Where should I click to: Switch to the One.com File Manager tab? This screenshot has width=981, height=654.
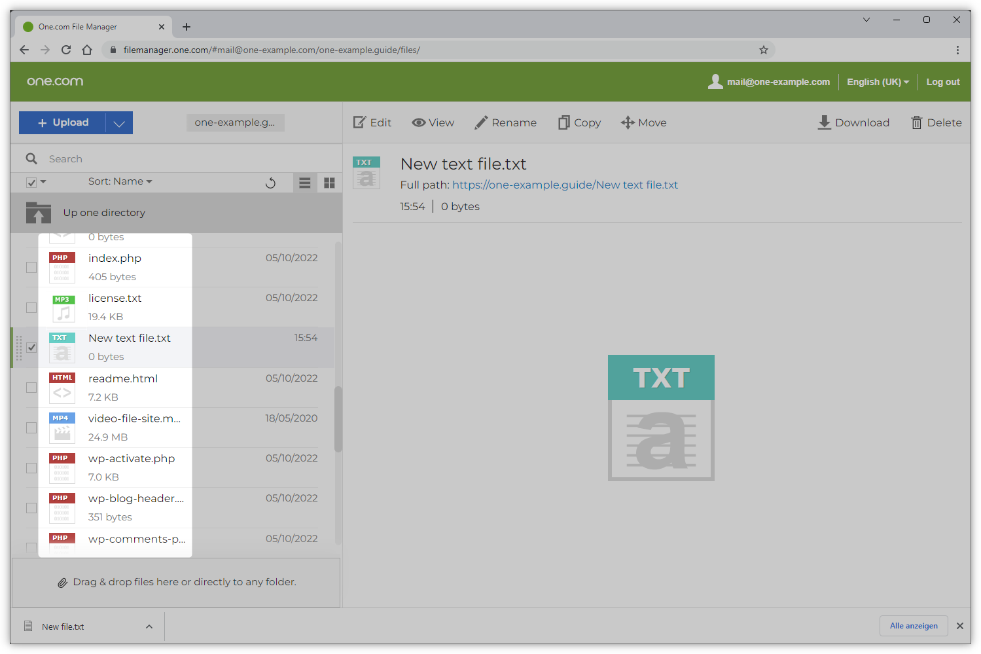[x=78, y=27]
